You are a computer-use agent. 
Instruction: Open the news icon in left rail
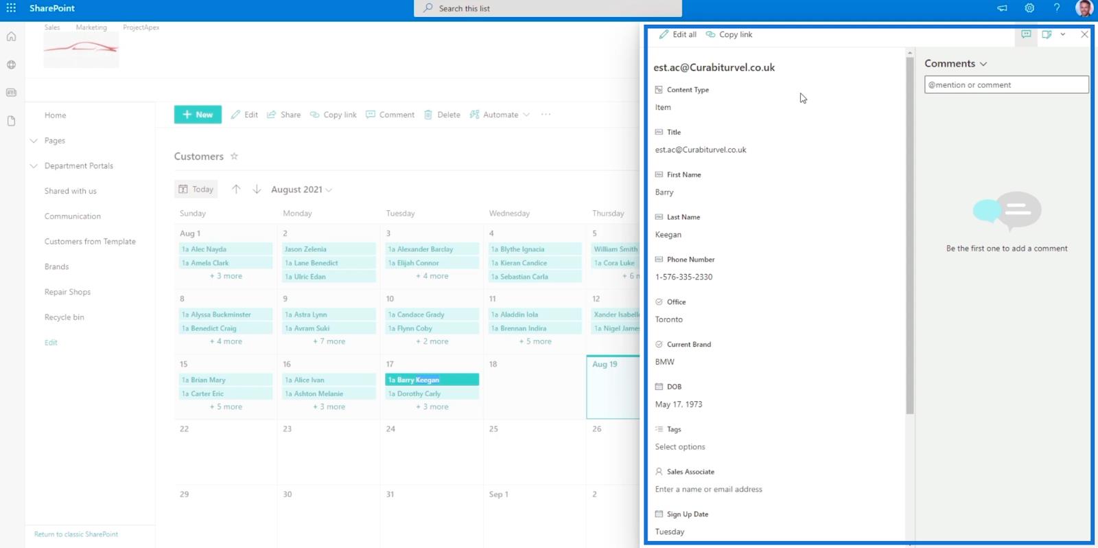(x=11, y=92)
